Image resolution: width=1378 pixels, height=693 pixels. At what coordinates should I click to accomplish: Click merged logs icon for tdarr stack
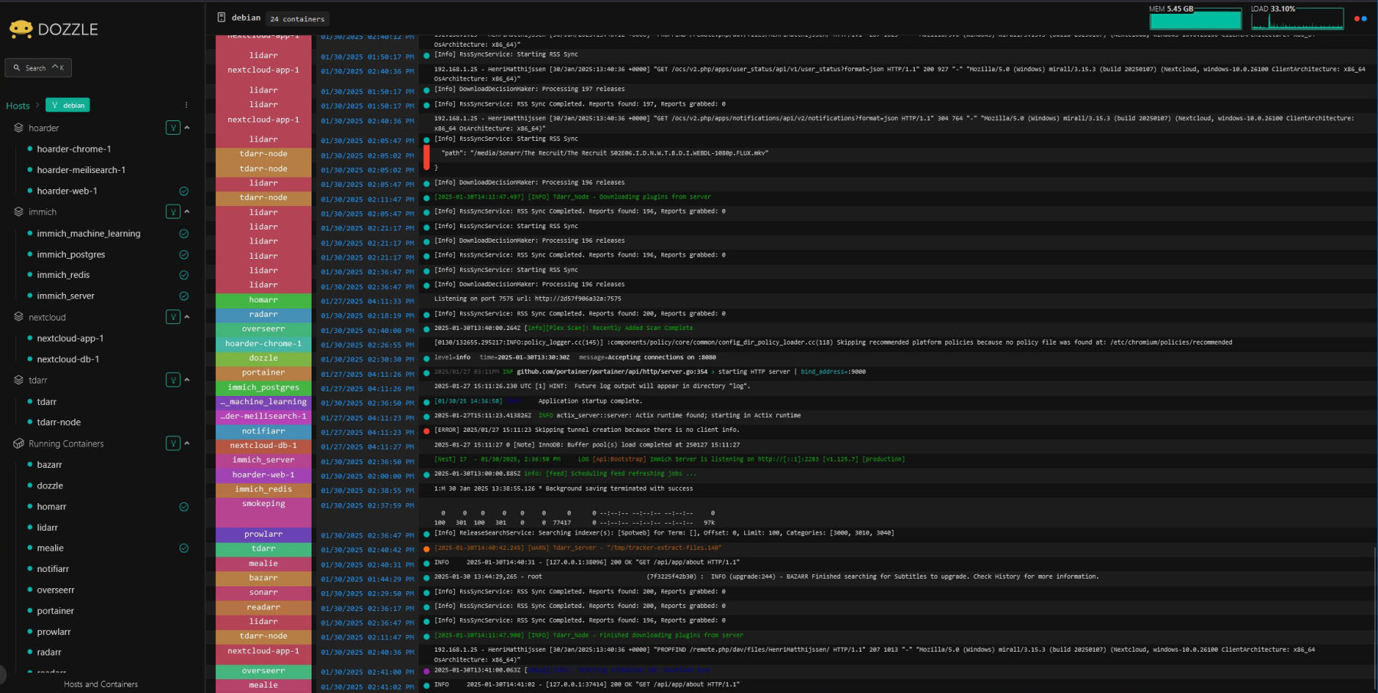[x=173, y=380]
